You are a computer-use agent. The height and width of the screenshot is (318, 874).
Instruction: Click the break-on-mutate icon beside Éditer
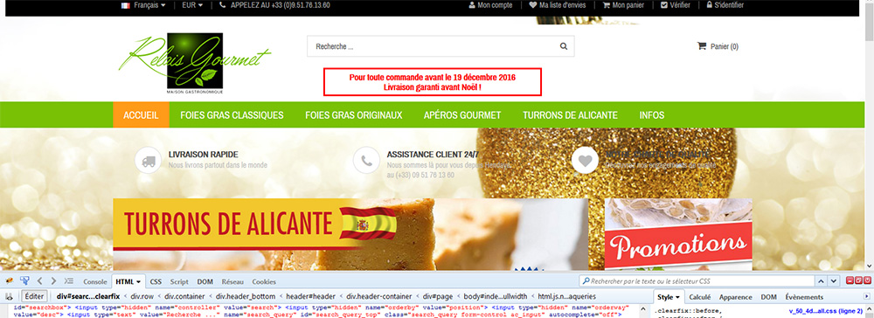pyautogui.click(x=10, y=297)
